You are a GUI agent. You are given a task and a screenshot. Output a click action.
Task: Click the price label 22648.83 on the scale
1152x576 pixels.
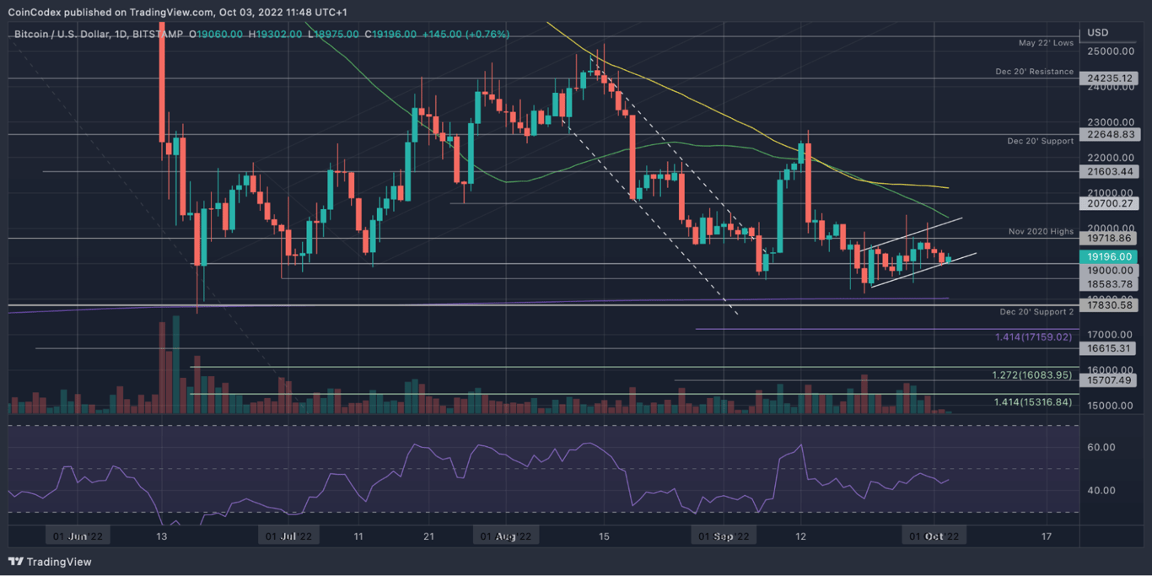coord(1112,134)
